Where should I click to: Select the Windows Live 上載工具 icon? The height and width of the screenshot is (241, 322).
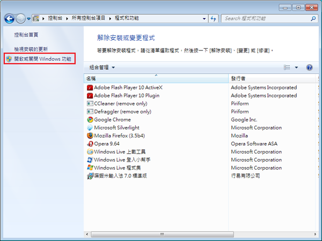click(x=90, y=152)
